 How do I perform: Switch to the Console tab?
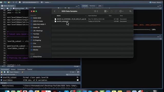(x=85, y=6)
